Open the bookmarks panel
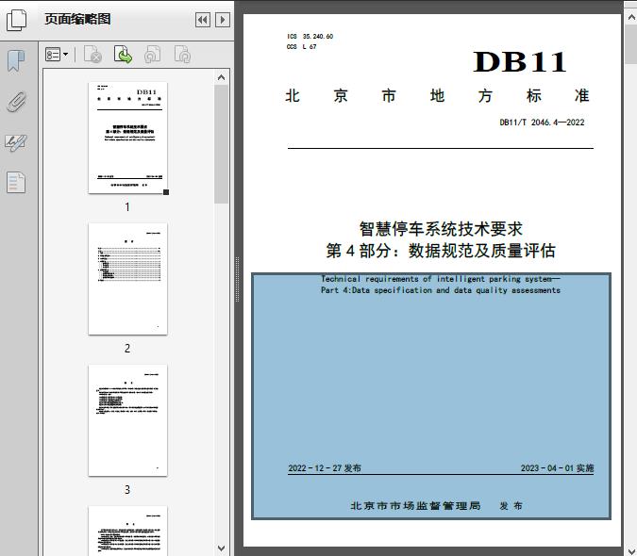637x556 pixels. click(16, 61)
